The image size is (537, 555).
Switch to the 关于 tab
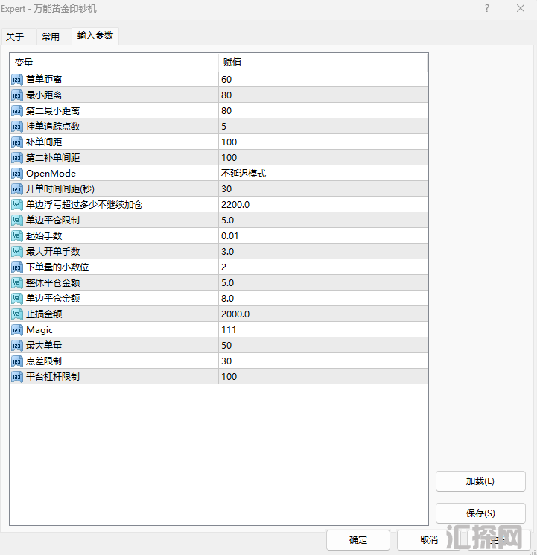coord(15,37)
